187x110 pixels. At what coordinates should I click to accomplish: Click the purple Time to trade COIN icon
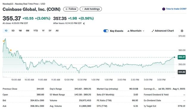click(164, 9)
